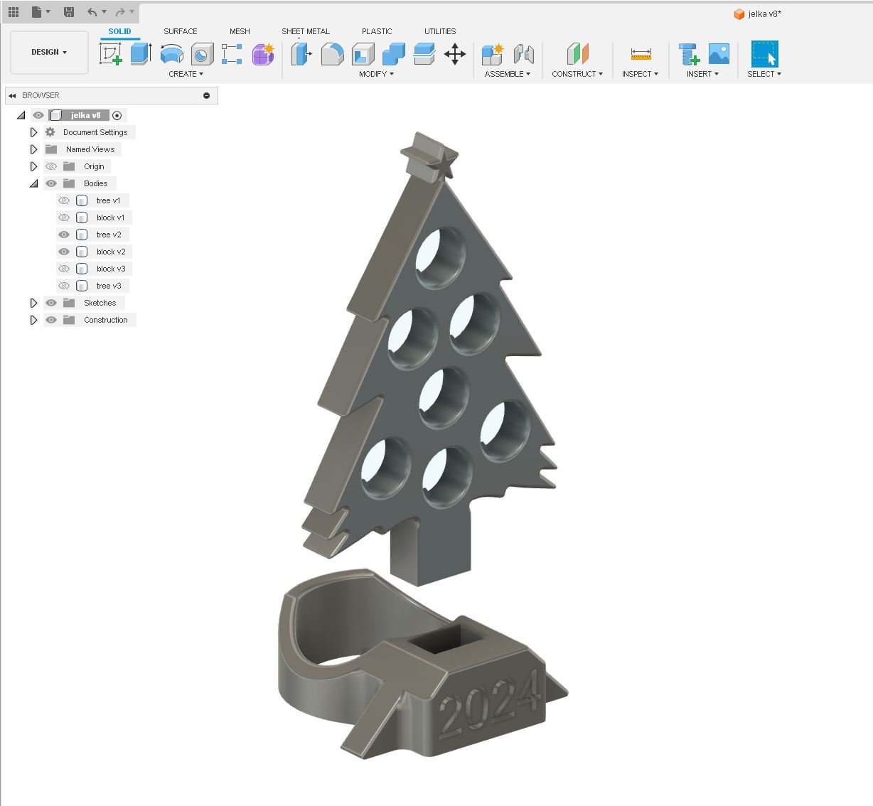Activate the Extrude tool

point(140,54)
